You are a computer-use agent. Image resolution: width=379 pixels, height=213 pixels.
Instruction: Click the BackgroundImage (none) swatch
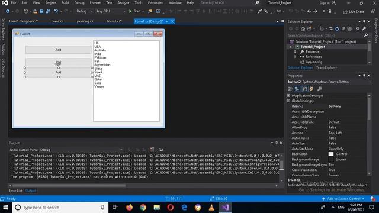point(331,159)
